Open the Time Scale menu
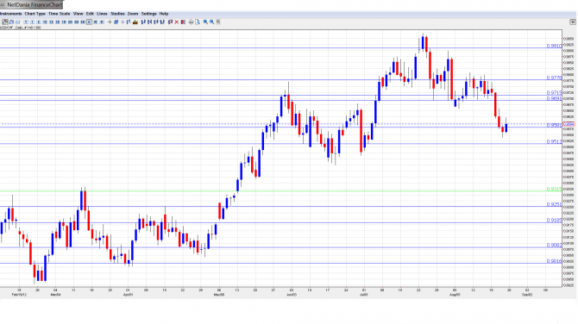The height and width of the screenshot is (324, 578). coord(59,14)
